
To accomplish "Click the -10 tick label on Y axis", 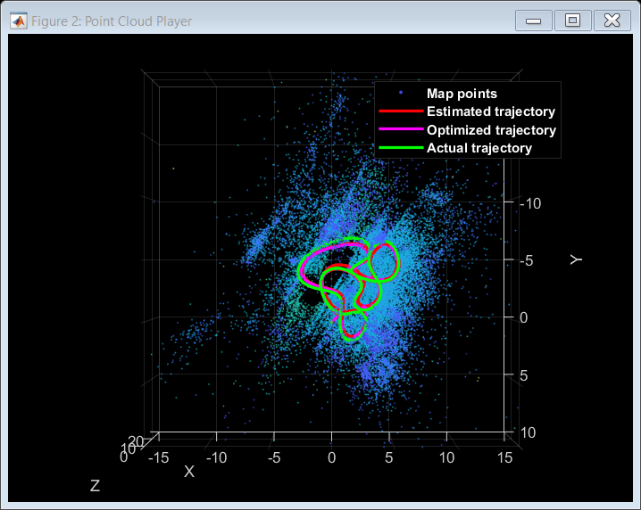I will click(x=530, y=203).
